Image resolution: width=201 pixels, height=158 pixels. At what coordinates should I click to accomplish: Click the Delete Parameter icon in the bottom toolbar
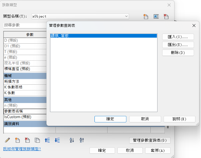pos(28,140)
